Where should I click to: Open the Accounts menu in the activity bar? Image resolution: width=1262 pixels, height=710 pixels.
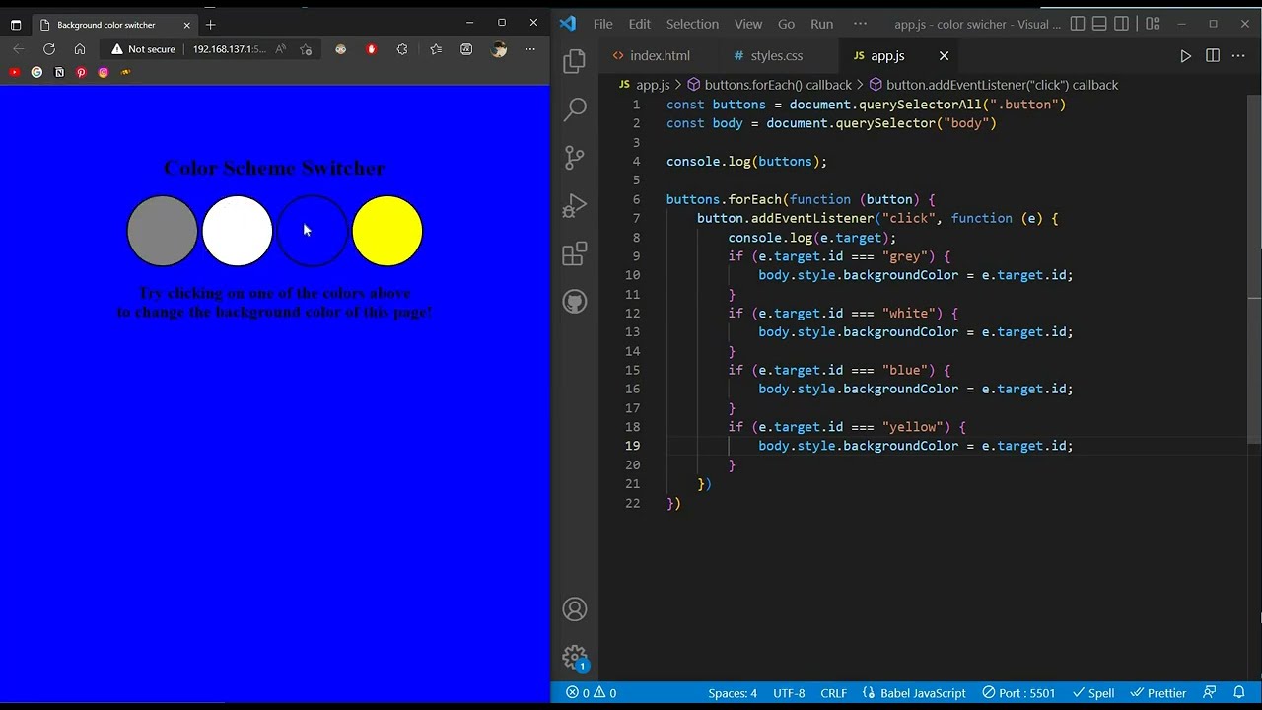click(x=575, y=609)
